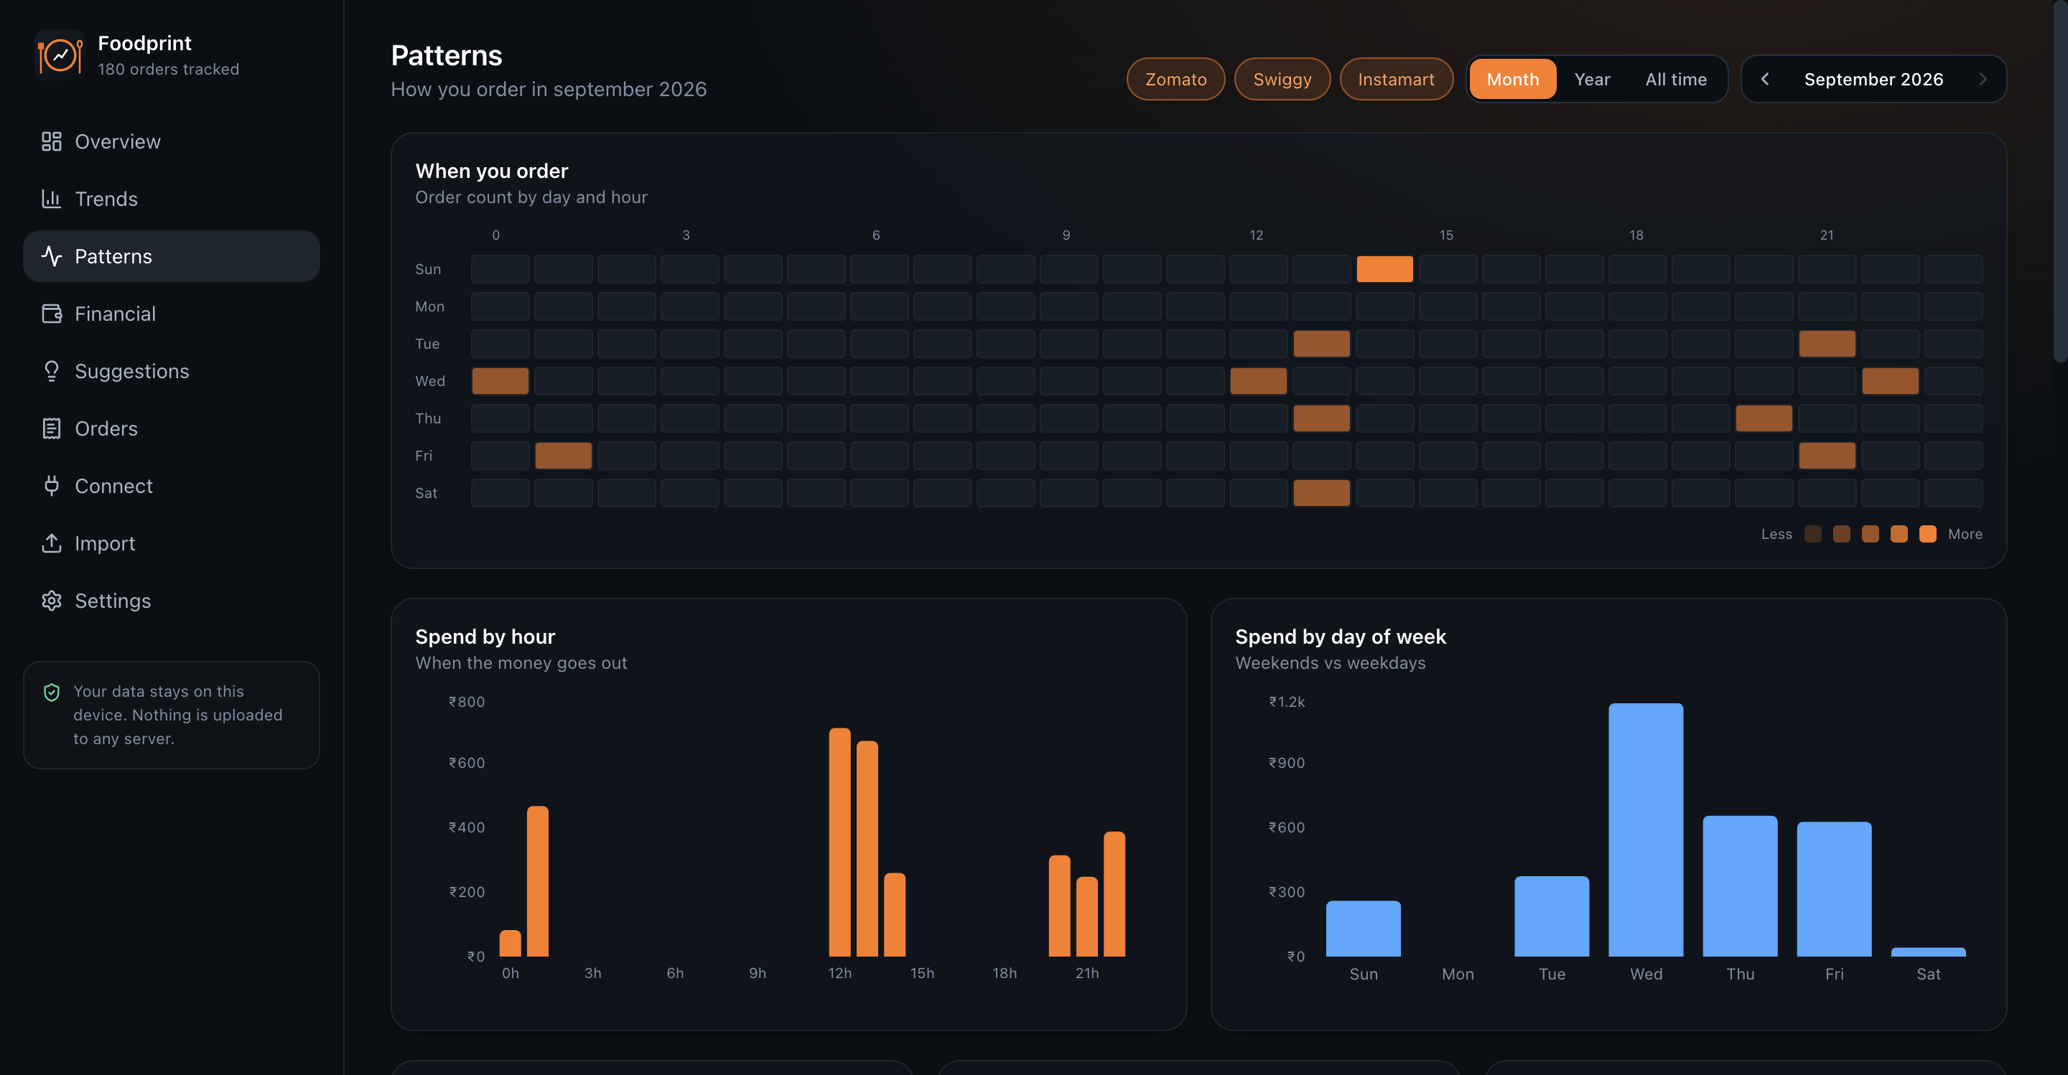Image resolution: width=2068 pixels, height=1075 pixels.
Task: Click the Sat bar in Spend by day of week
Action: 1928,952
